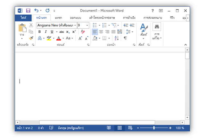Switch to the ออกแบบ (Design) tab
Viewport: 206px width, 139px height.
click(75, 18)
